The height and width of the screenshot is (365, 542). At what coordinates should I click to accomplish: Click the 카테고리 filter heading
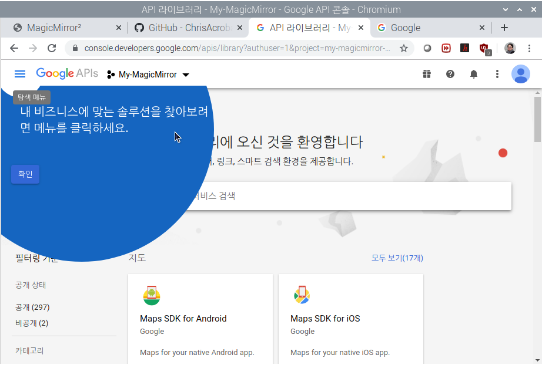point(29,350)
